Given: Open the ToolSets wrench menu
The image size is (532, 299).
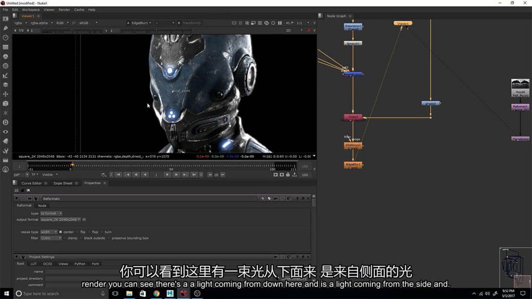Looking at the screenshot, I should pyautogui.click(x=5, y=151).
